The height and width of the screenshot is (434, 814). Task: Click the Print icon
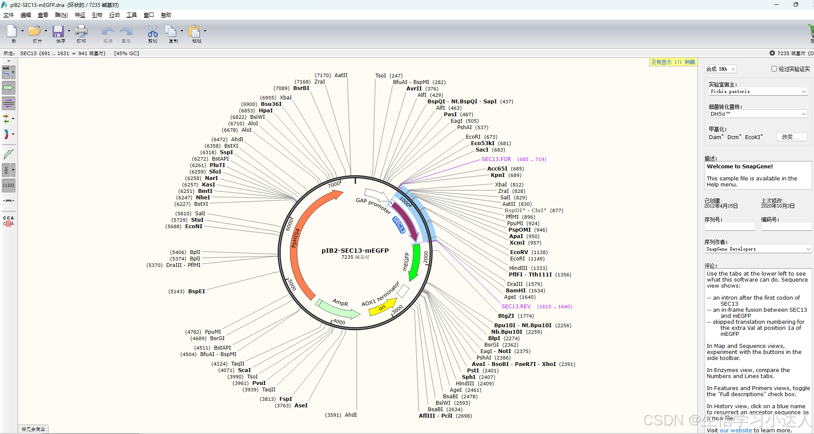point(81,31)
